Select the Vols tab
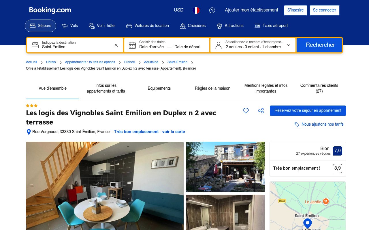Screen dimensions: 369x230 (x=70, y=26)
